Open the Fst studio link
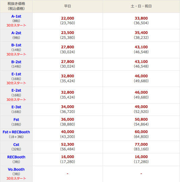The image size is (180, 182). click(16, 120)
